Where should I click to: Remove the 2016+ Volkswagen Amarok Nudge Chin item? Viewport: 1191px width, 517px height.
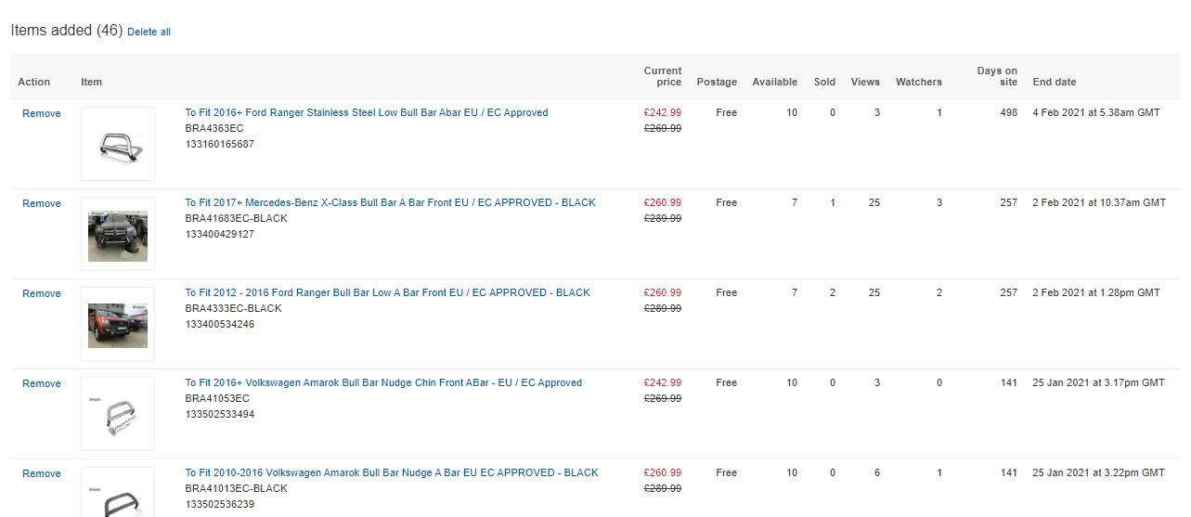42,383
